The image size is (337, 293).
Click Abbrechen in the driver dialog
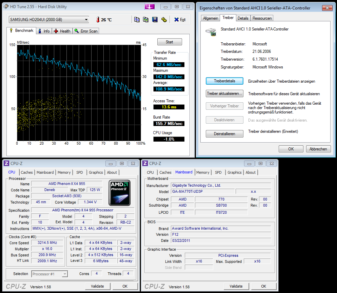coord(318,149)
